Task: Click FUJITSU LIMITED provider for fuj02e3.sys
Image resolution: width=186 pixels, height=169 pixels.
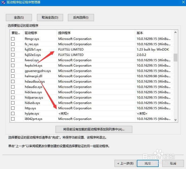Action: (71, 55)
